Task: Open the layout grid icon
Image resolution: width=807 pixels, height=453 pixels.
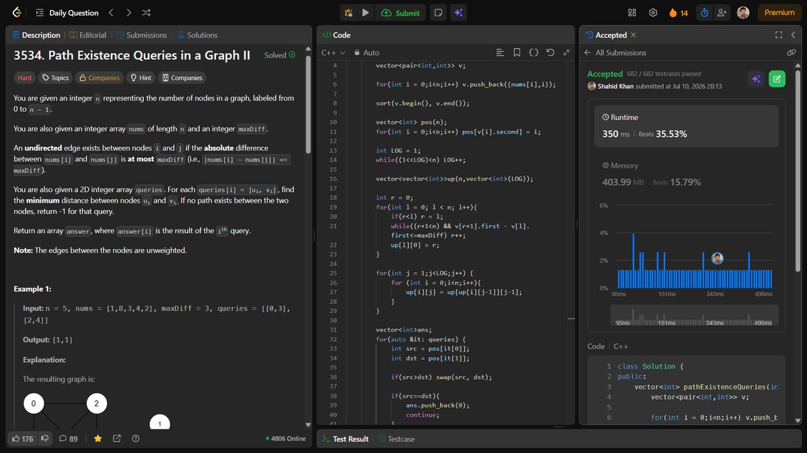Action: pyautogui.click(x=632, y=13)
